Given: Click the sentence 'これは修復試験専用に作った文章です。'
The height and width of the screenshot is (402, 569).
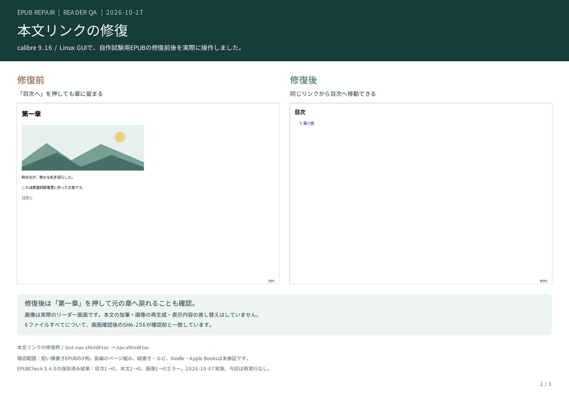Looking at the screenshot, I should tap(53, 188).
